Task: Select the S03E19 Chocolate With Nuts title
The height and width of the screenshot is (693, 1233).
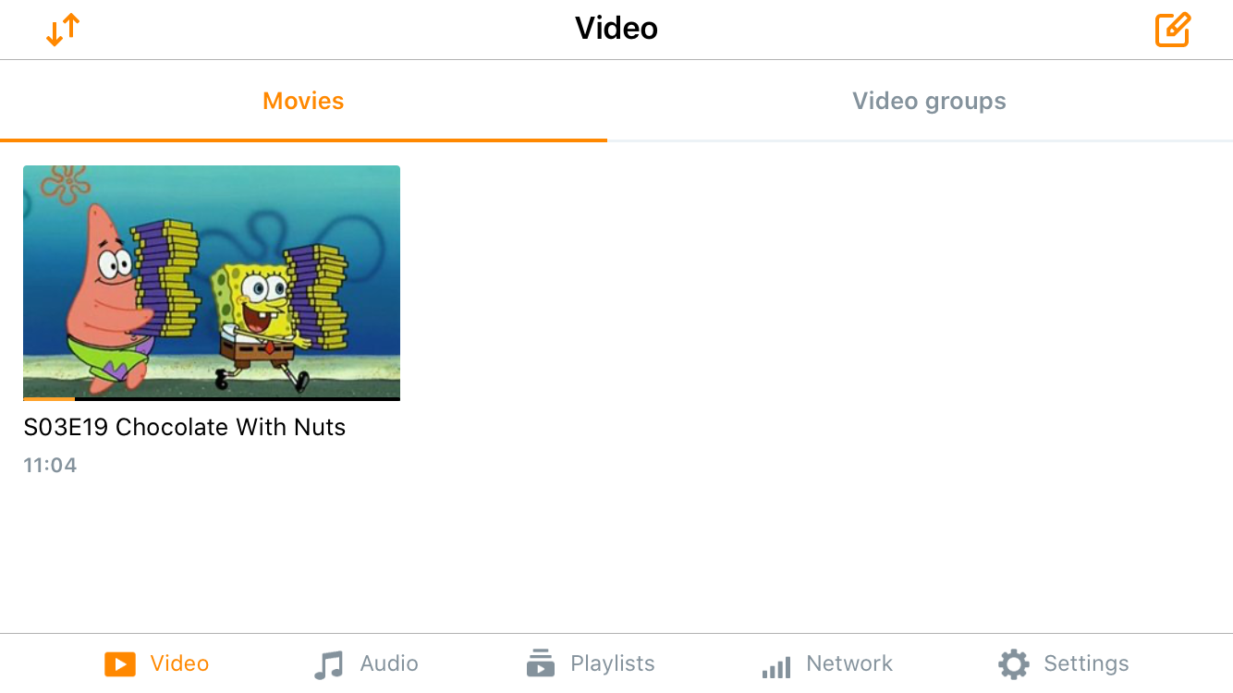Action: pos(185,427)
